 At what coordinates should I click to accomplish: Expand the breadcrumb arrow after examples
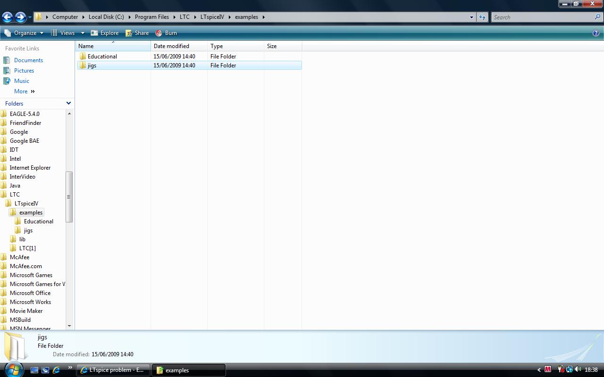(x=264, y=17)
